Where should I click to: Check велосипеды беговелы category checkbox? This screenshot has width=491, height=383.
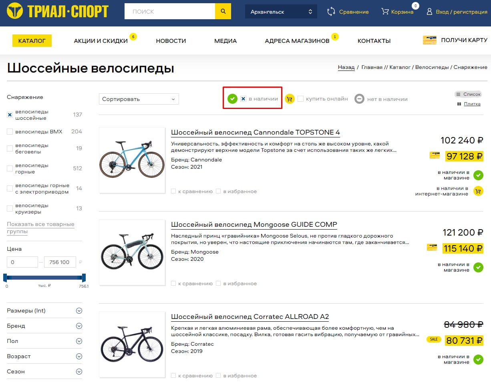[10, 148]
